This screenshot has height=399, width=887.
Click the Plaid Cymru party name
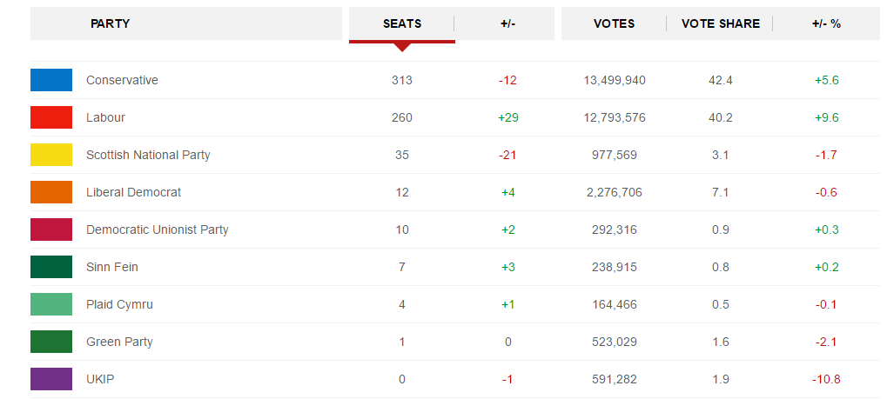[119, 304]
